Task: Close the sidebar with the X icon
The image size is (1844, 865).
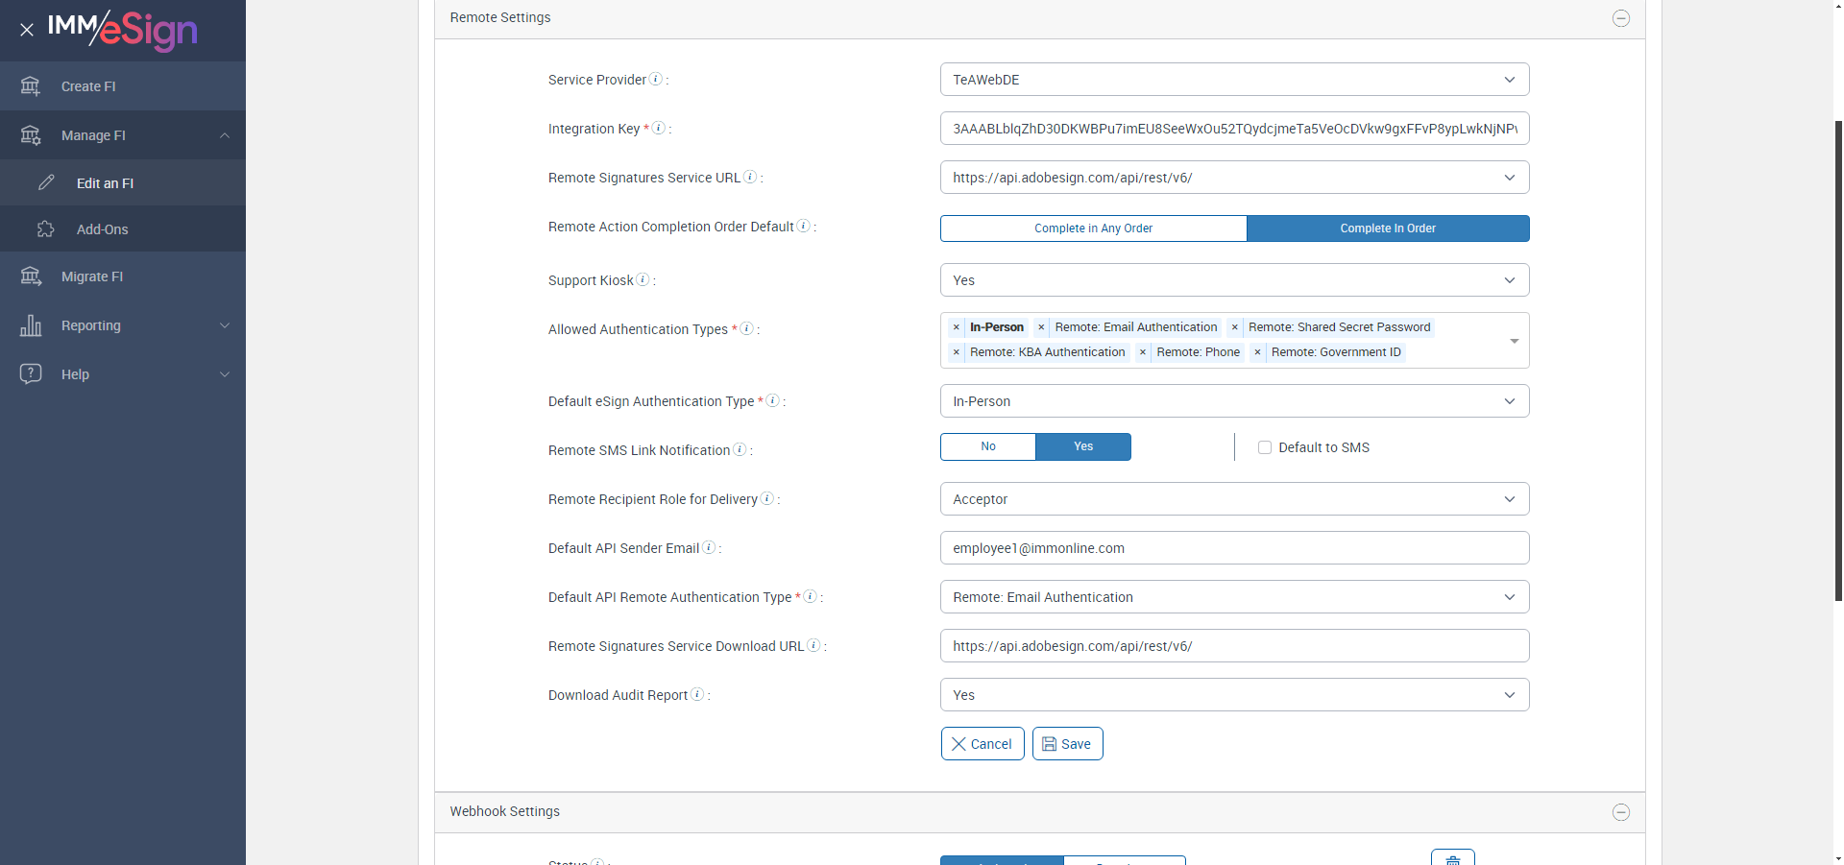Action: (27, 30)
